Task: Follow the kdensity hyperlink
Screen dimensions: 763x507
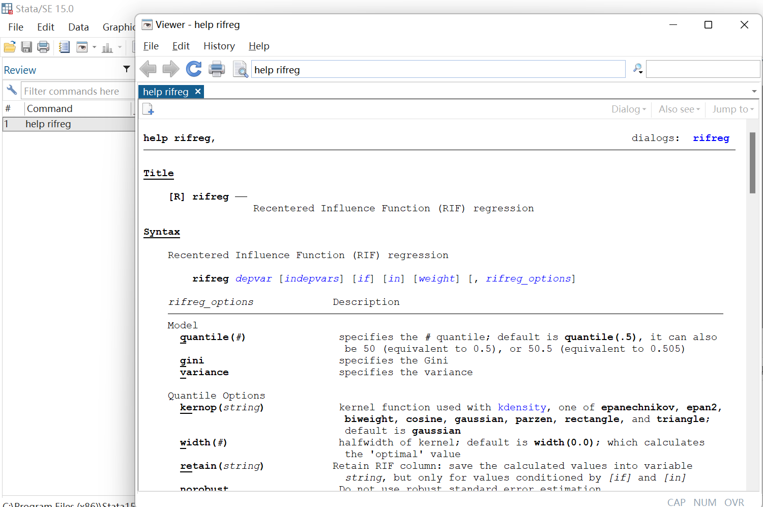Action: 521,407
